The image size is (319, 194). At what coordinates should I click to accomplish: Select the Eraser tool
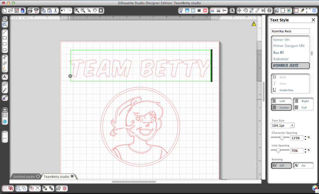pos(5,84)
